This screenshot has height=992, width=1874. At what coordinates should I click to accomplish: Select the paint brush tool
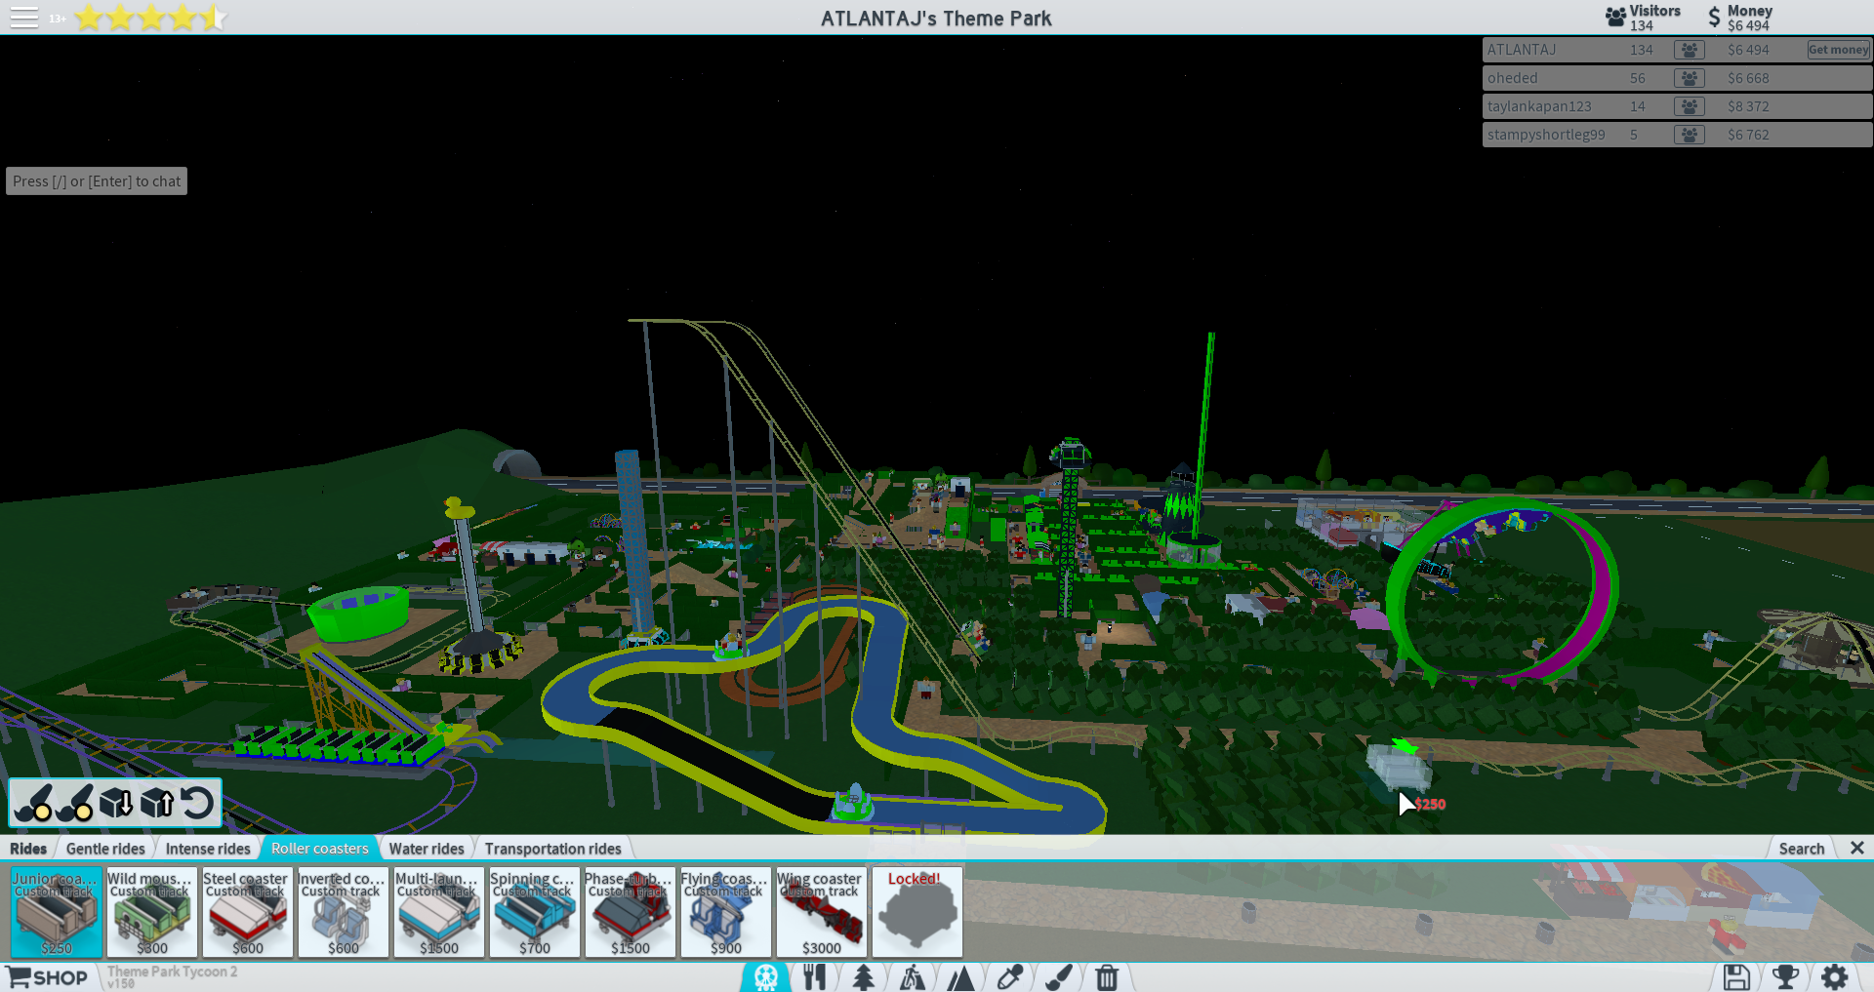1058,976
